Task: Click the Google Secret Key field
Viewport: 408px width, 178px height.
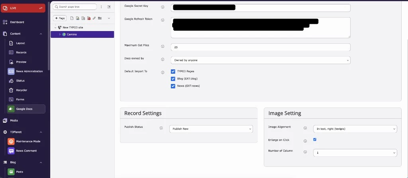Action: coord(261,8)
